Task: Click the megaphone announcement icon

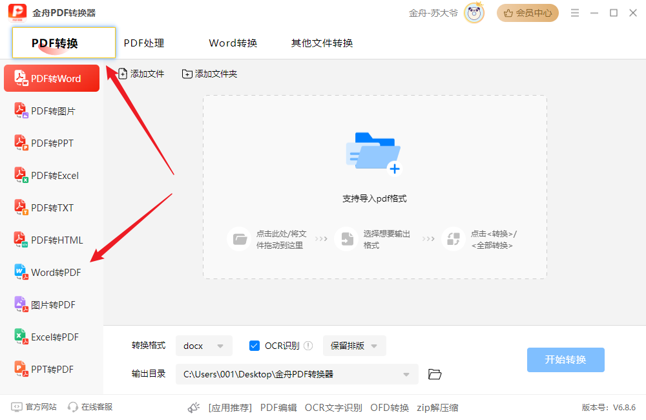Action: (x=194, y=407)
